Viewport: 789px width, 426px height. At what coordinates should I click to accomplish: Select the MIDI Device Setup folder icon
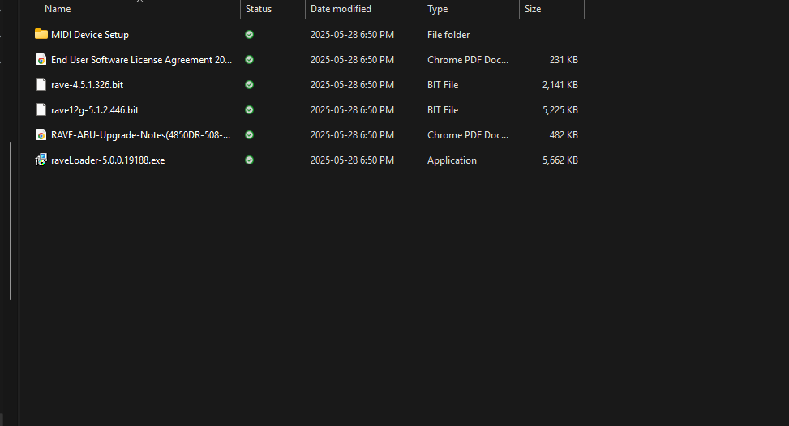pos(41,34)
